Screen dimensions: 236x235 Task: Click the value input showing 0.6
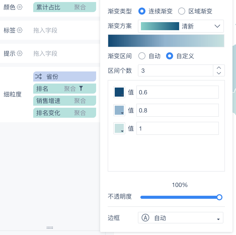coord(177,92)
